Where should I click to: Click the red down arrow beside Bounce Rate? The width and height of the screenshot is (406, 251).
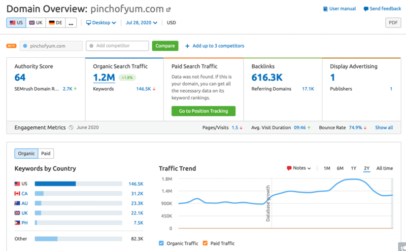point(365,128)
